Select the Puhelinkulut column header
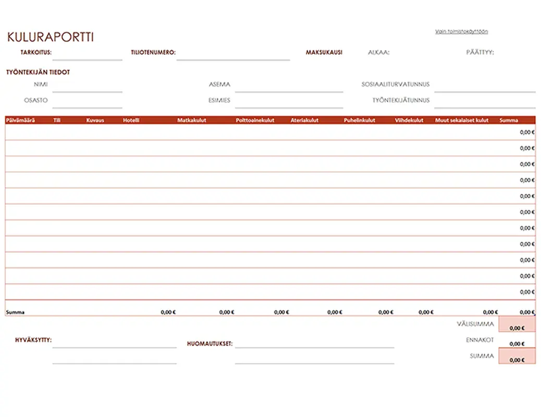Screen dimensions: 541x417 coord(360,120)
